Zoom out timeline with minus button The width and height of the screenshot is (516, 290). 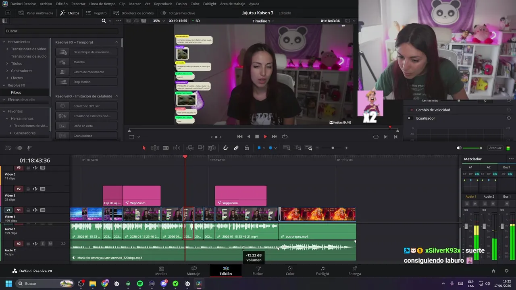(x=317, y=148)
